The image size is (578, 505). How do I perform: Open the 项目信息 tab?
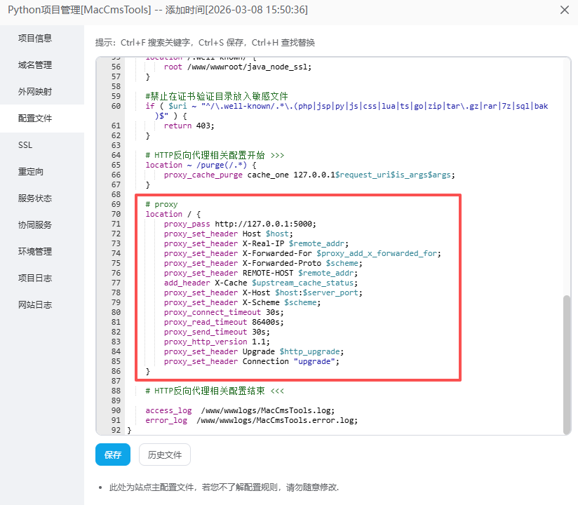coord(35,39)
